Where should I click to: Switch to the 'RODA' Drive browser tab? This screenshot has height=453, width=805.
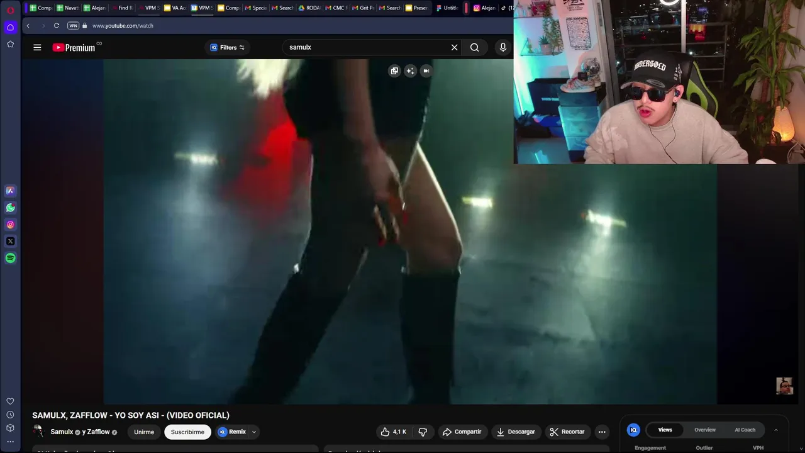[310, 8]
